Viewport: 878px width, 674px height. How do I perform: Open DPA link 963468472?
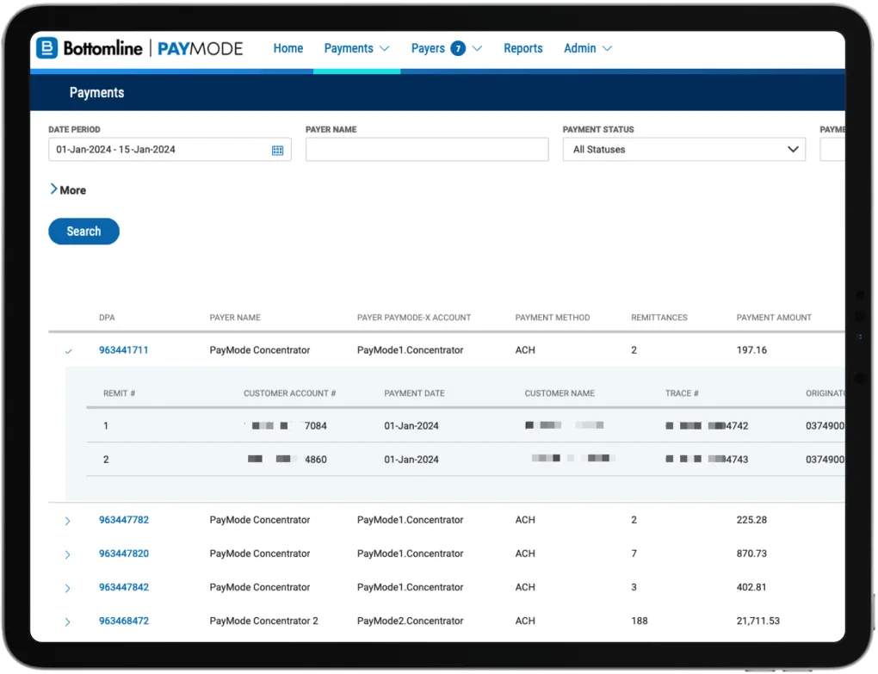tap(123, 621)
